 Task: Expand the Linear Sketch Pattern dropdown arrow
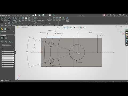46,21
